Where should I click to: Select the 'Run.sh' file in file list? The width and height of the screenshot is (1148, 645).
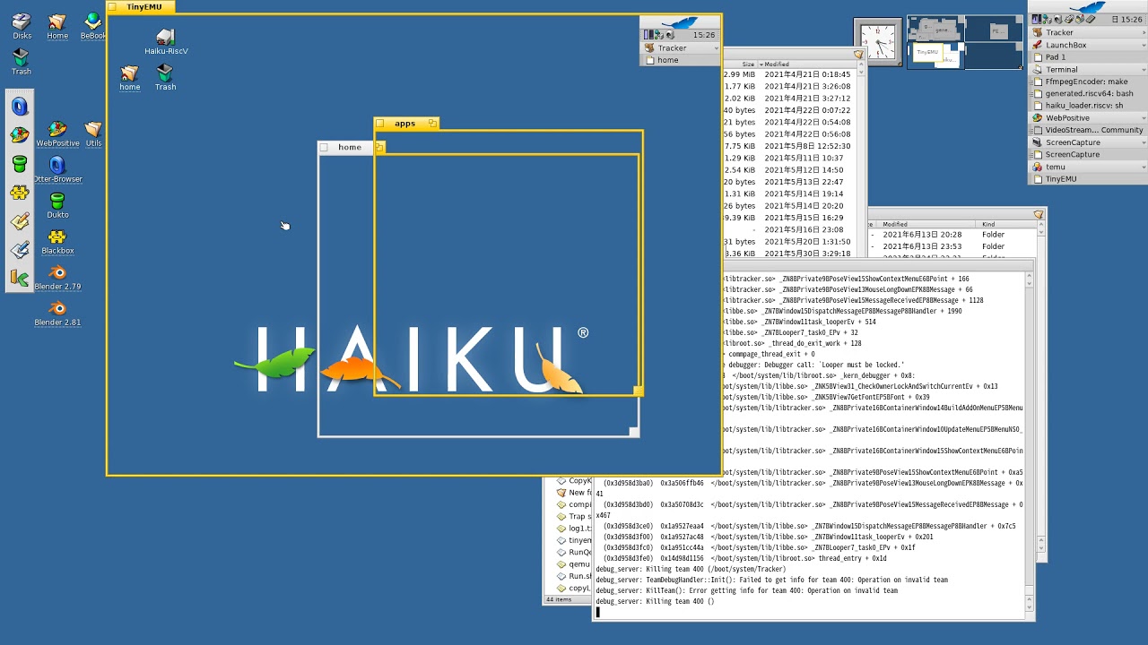573,576
